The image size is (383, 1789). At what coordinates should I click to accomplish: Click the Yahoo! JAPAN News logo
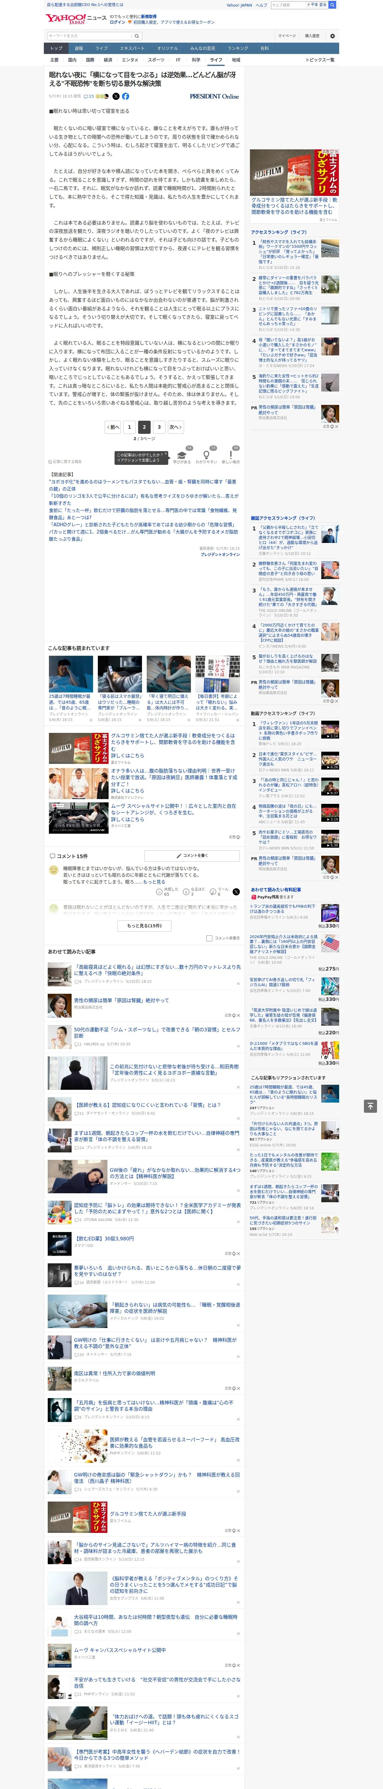tap(76, 19)
